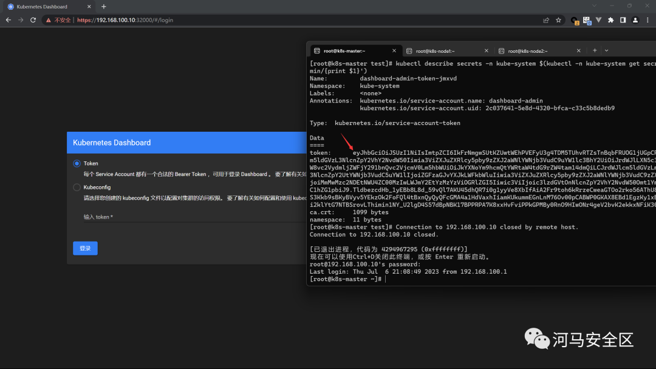Click the dashboard-admin-token-jmxvd secret name
Screen dimensions: 656x369
[x=408, y=78]
